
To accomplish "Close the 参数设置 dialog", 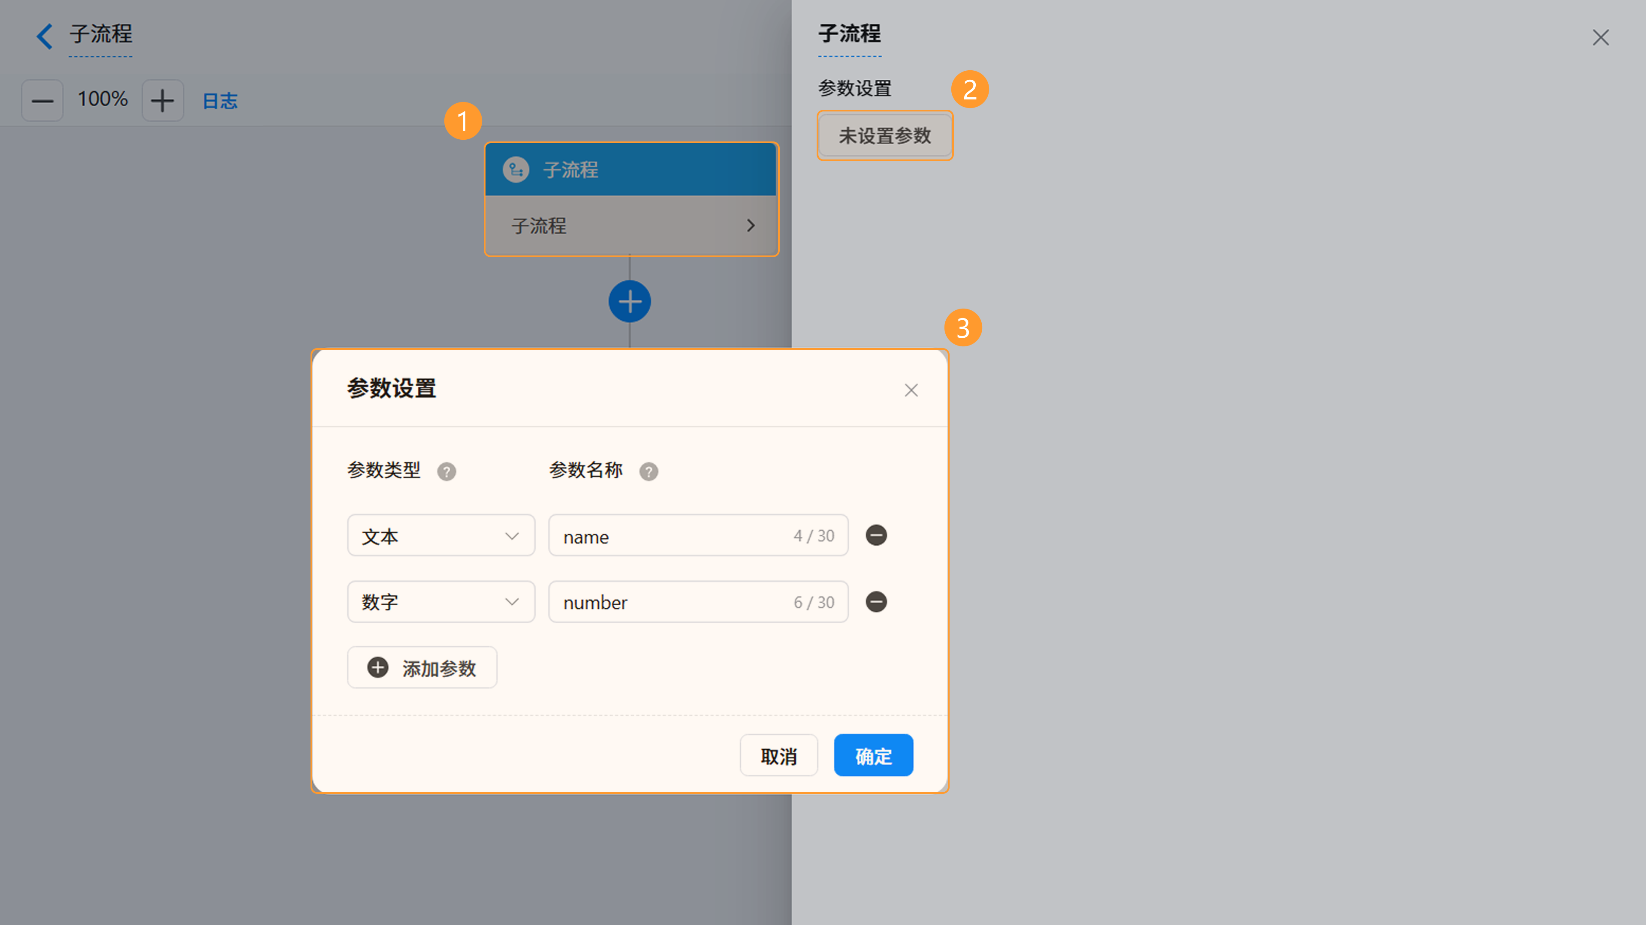I will click(x=911, y=390).
